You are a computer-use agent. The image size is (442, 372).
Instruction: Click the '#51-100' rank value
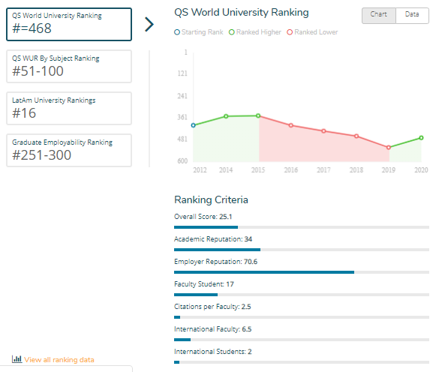click(x=38, y=71)
